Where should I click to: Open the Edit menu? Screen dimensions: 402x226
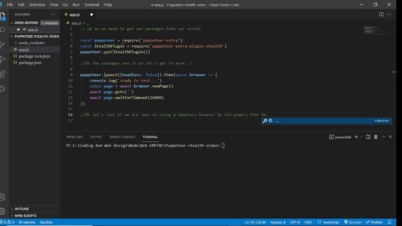(21, 4)
